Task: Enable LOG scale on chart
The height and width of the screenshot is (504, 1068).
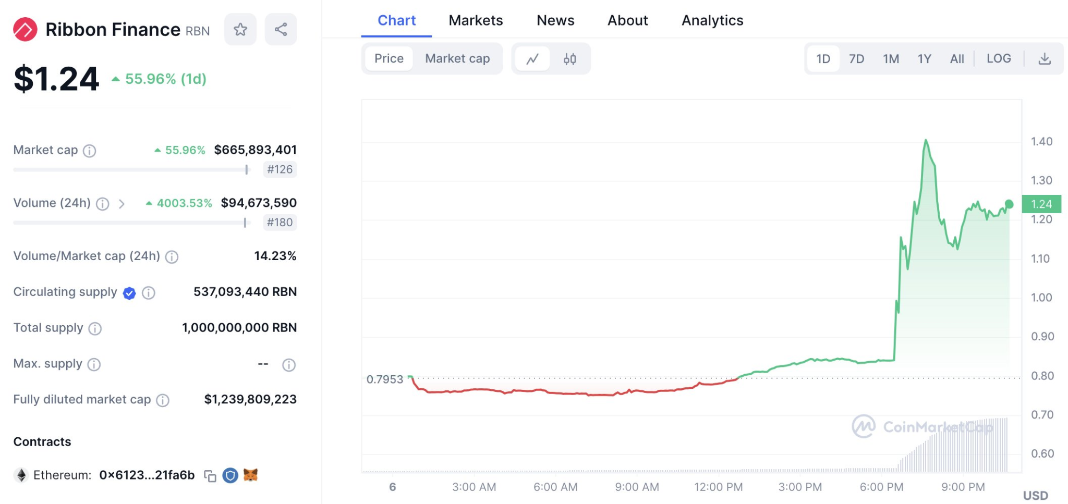Action: point(998,59)
